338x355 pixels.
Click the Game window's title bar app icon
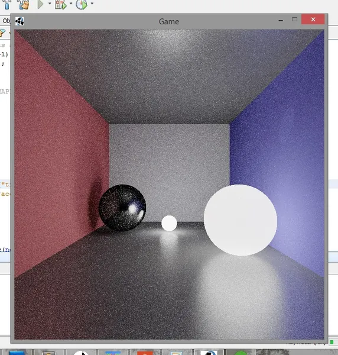click(x=19, y=21)
